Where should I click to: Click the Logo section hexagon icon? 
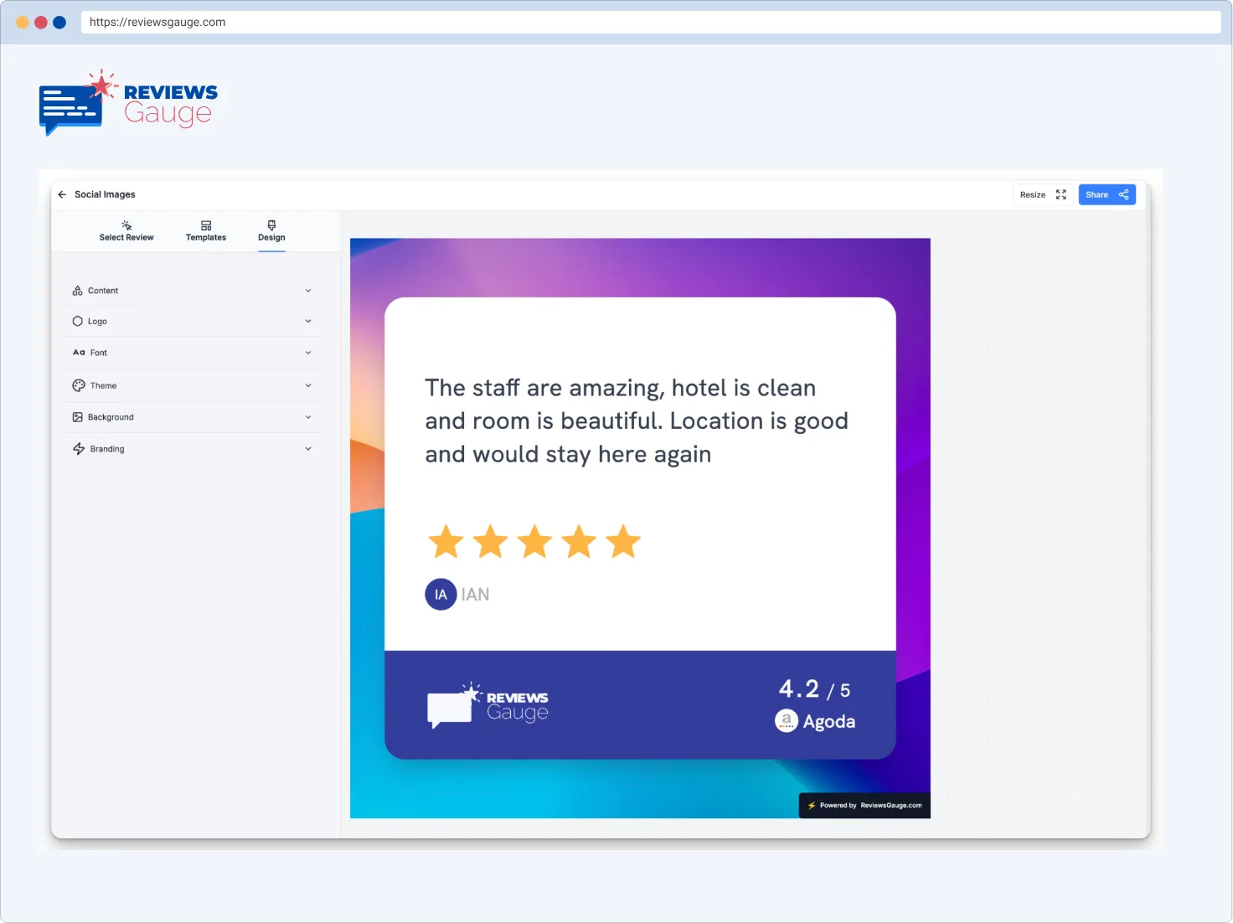[77, 321]
